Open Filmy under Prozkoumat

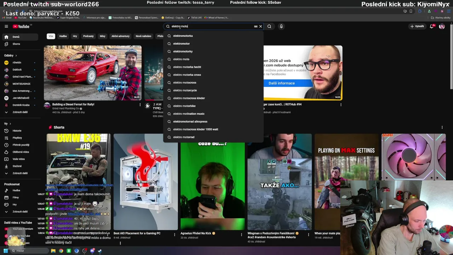tap(21, 198)
